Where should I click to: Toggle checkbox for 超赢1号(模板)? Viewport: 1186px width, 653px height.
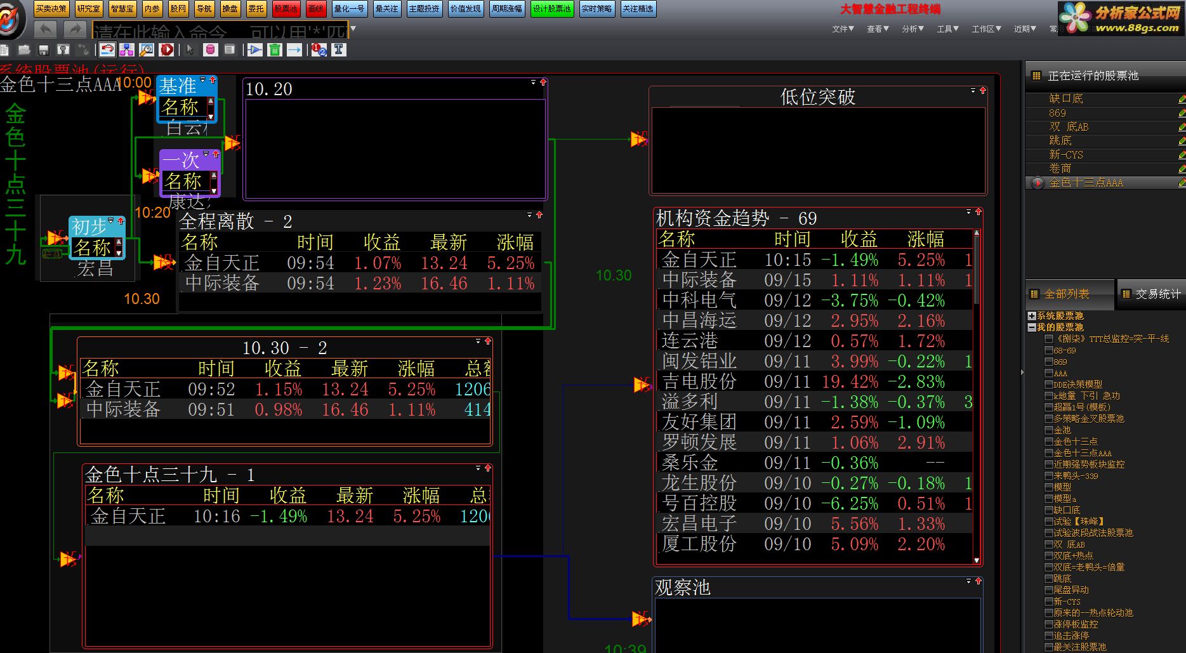pos(1049,407)
